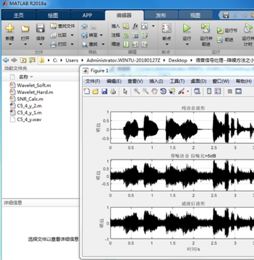This screenshot has width=254, height=260.
Task: Click the Open (打开) folder icon
Action: (x=25, y=28)
